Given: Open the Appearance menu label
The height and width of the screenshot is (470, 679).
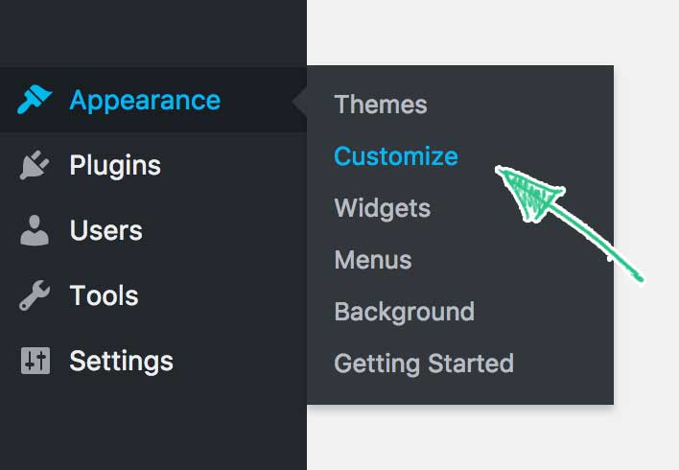Looking at the screenshot, I should click(x=145, y=101).
